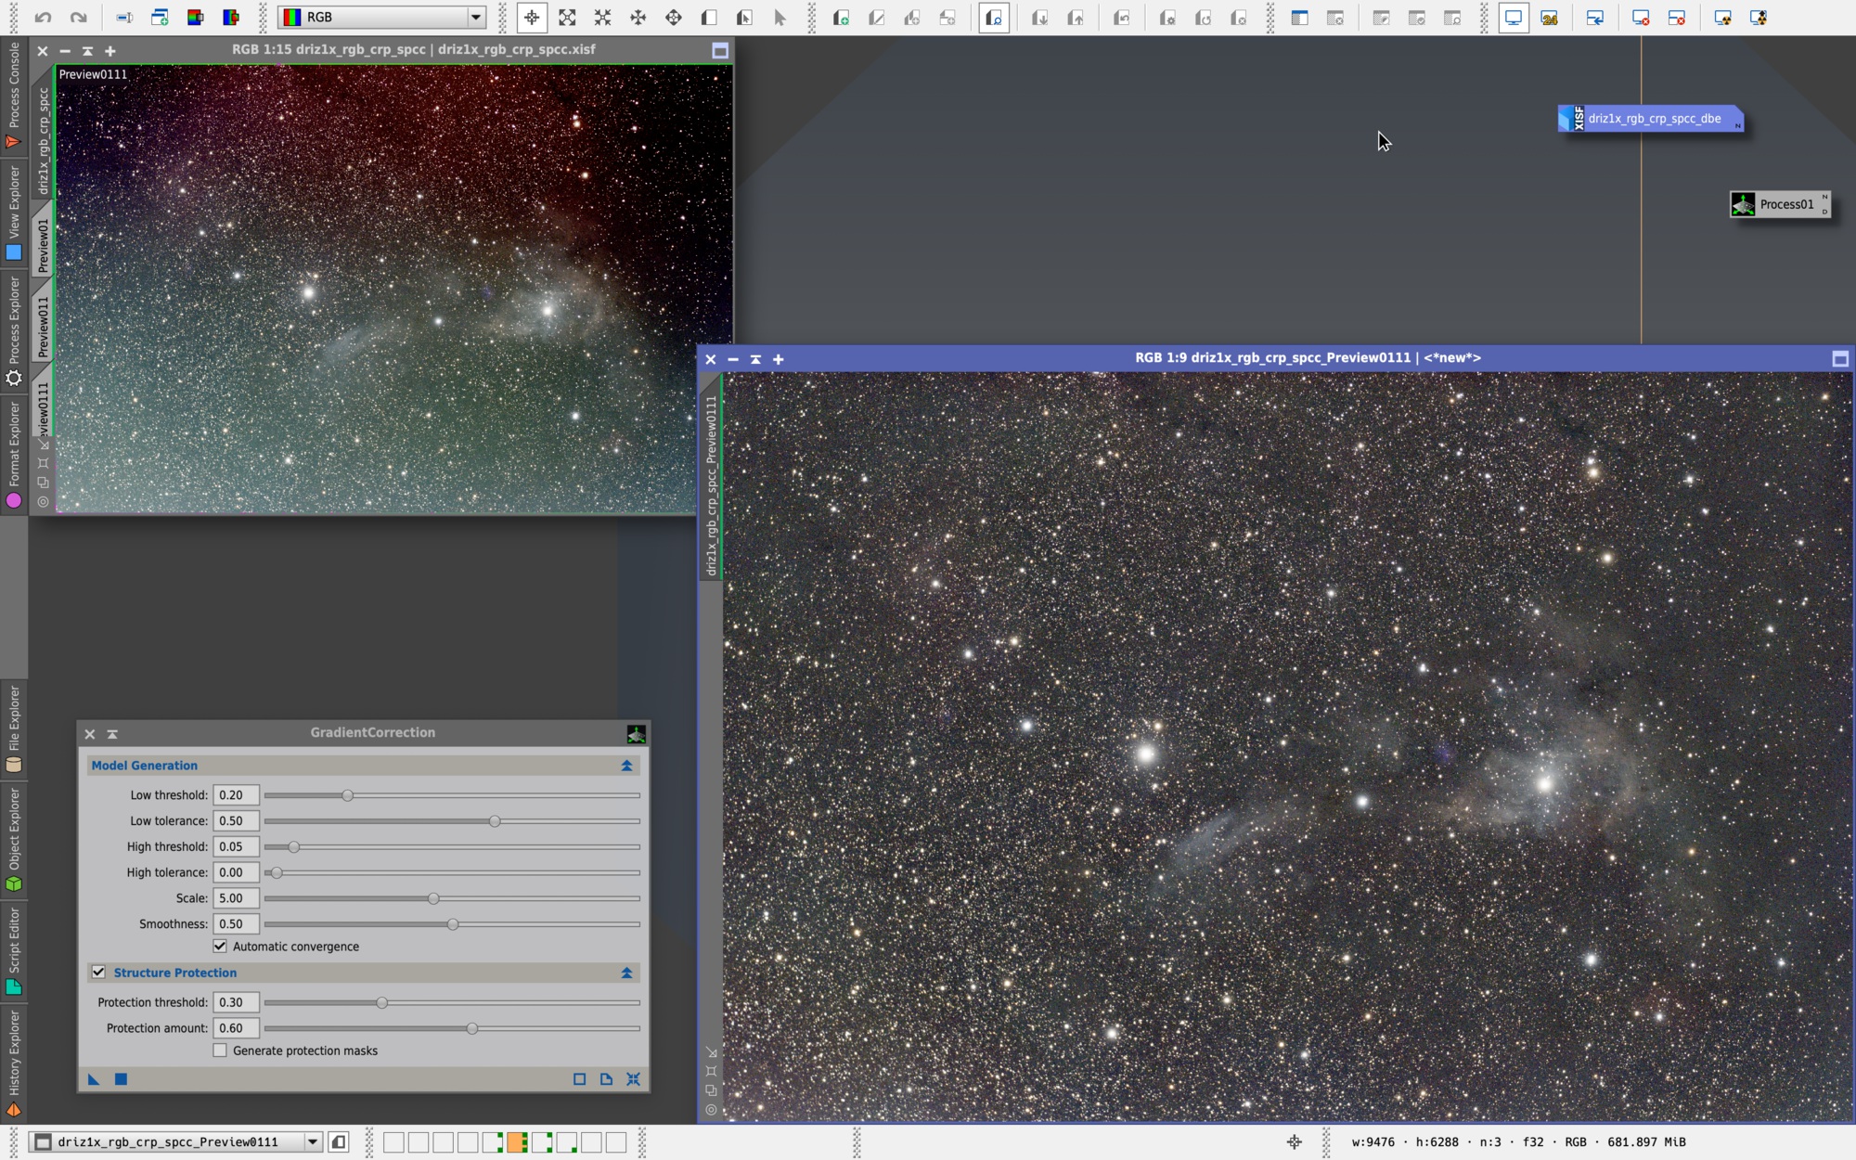Select the Dynamic Operation pointer tool
The width and height of the screenshot is (1856, 1160).
tap(780, 17)
